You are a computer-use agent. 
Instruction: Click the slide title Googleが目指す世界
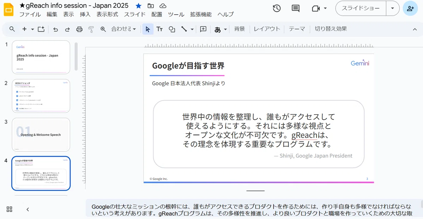(x=188, y=66)
